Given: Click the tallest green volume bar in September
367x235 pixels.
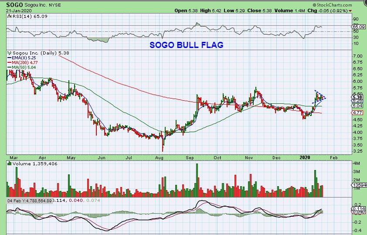Looking at the screenshot, I should [x=197, y=180].
